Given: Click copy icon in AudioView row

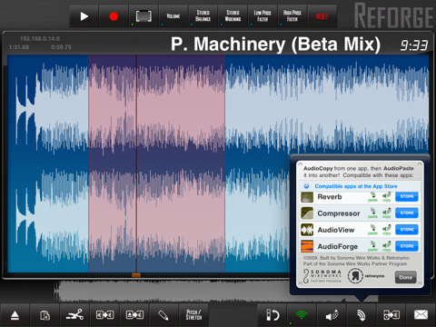Looking at the screenshot, I should point(387,230).
